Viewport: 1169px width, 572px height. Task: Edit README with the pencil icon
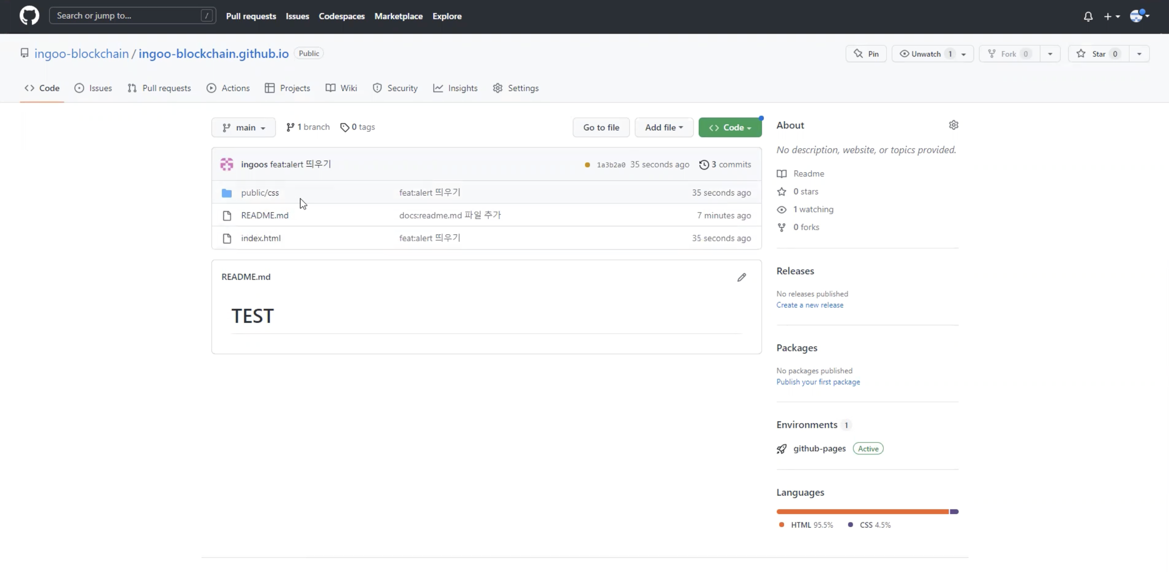coord(741,277)
